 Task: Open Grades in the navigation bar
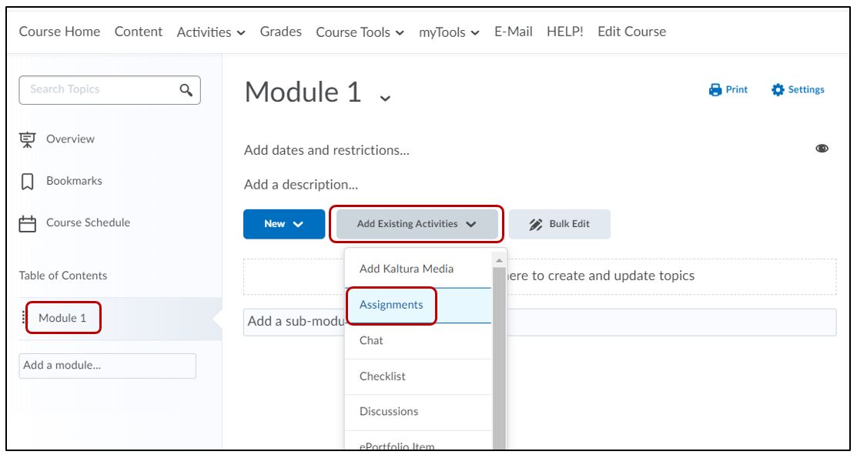pyautogui.click(x=280, y=32)
